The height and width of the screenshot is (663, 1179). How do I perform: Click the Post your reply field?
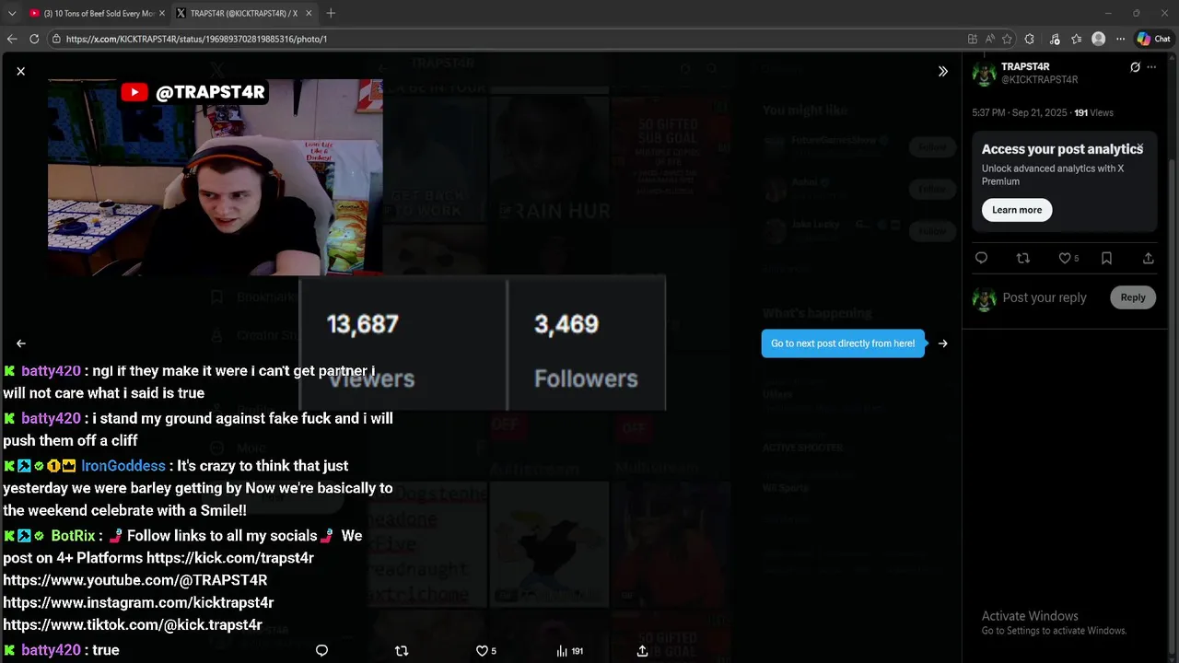(1045, 297)
